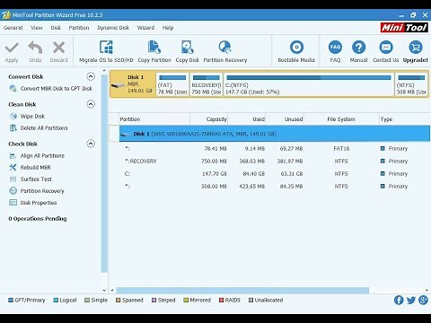This screenshot has height=323, width=431.
Task: Open the View menu
Action: 37,28
